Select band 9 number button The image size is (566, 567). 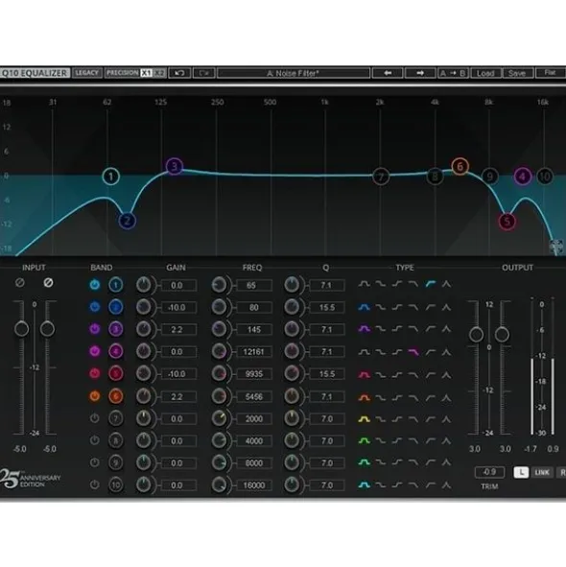pyautogui.click(x=116, y=462)
